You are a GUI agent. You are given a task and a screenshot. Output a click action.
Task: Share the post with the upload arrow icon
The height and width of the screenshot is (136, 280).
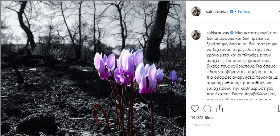tap(219, 108)
